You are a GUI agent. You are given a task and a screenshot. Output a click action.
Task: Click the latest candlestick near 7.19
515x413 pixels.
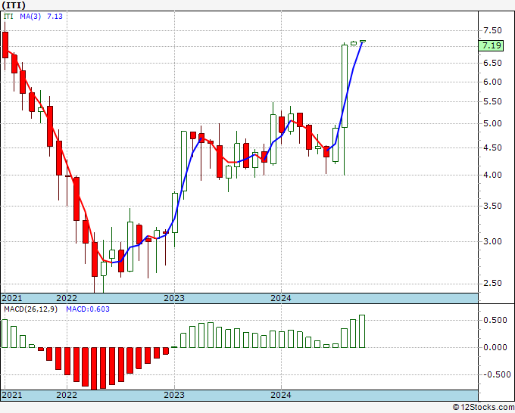[x=363, y=42]
